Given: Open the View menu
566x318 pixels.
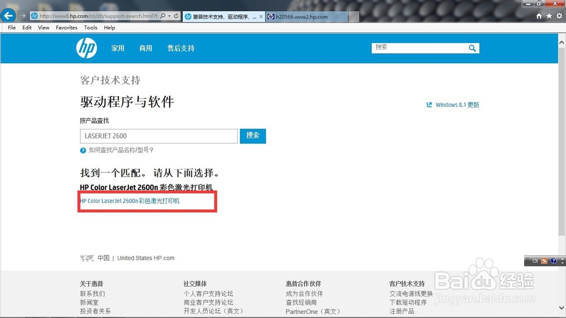Looking at the screenshot, I should pos(44,27).
